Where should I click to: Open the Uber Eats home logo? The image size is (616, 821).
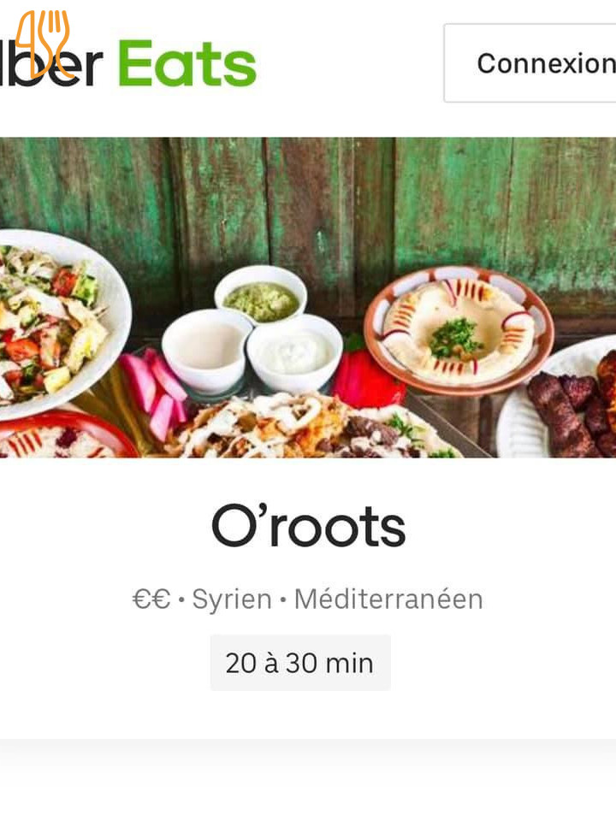tap(128, 62)
